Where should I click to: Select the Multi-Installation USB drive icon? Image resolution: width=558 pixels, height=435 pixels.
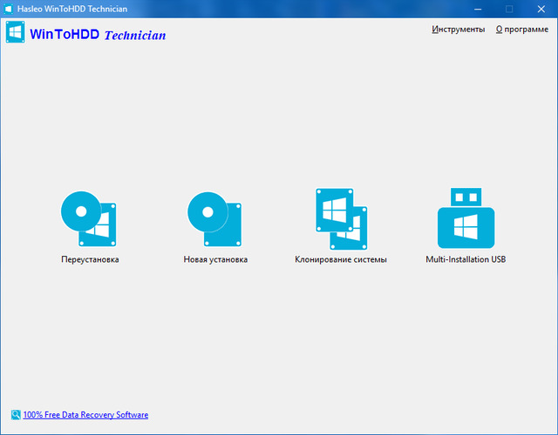pyautogui.click(x=466, y=217)
